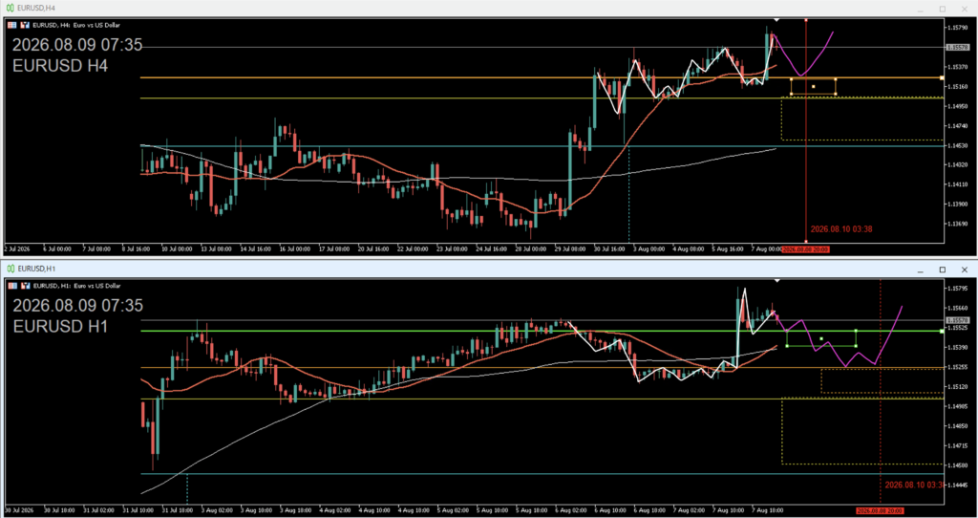The width and height of the screenshot is (978, 518).
Task: Maximize the EURUSD,H1 chart window
Action: tap(943, 270)
